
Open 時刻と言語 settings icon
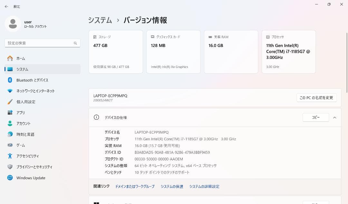(10, 134)
